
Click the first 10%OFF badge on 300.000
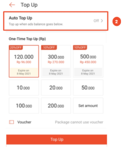click(49, 47)
